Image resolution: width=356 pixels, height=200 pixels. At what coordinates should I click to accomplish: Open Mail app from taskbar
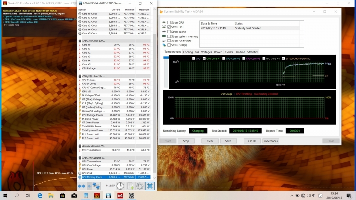(74, 195)
